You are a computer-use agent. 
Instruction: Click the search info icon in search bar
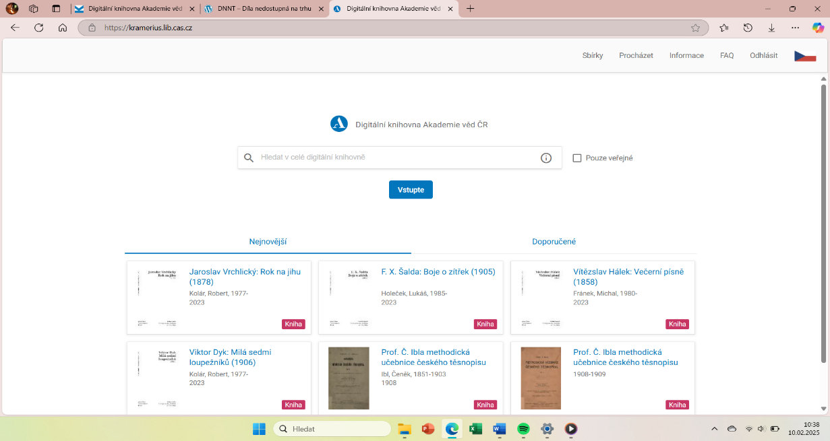tap(546, 158)
